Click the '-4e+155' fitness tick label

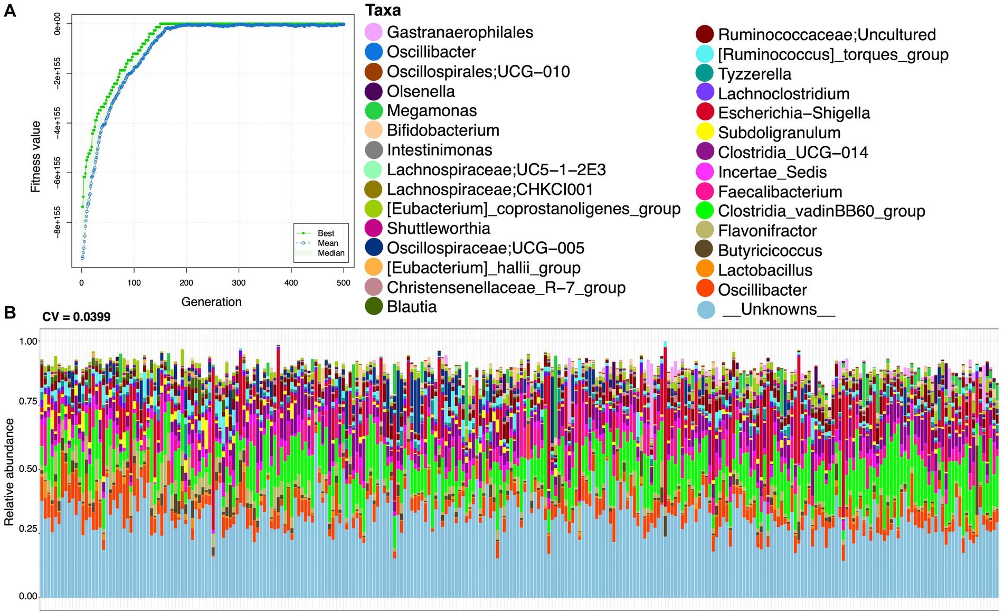[x=57, y=122]
